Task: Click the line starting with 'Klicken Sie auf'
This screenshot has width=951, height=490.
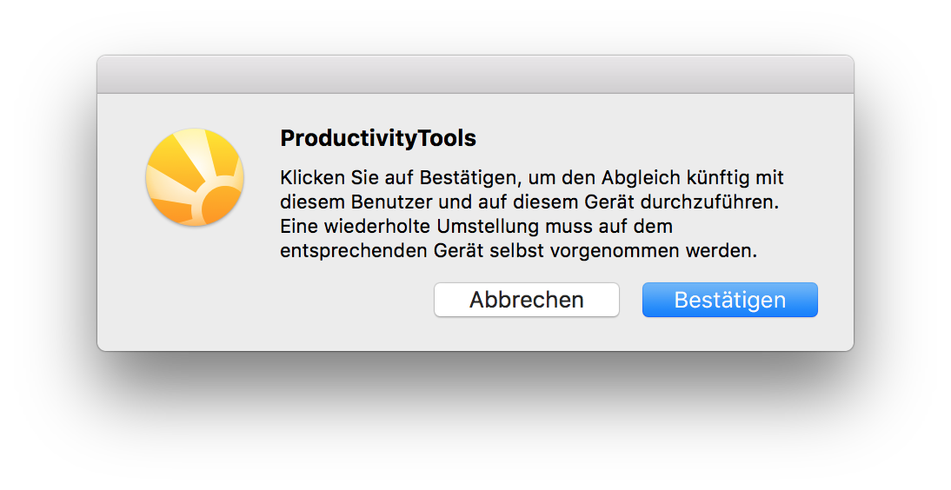Action: [532, 178]
